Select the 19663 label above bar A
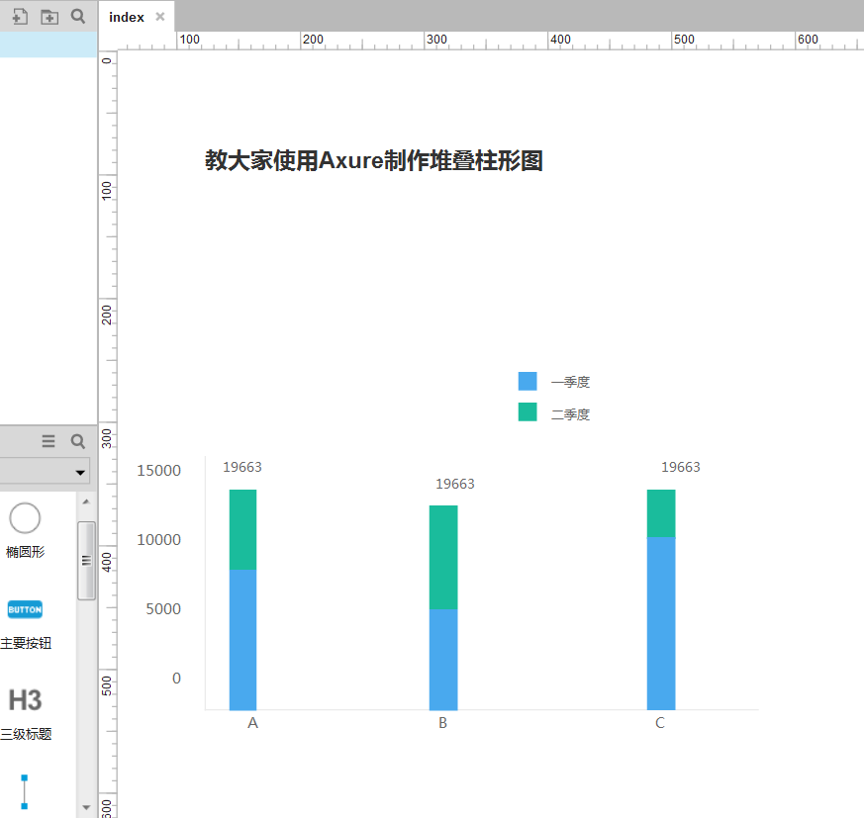This screenshot has width=864, height=818. tap(242, 467)
